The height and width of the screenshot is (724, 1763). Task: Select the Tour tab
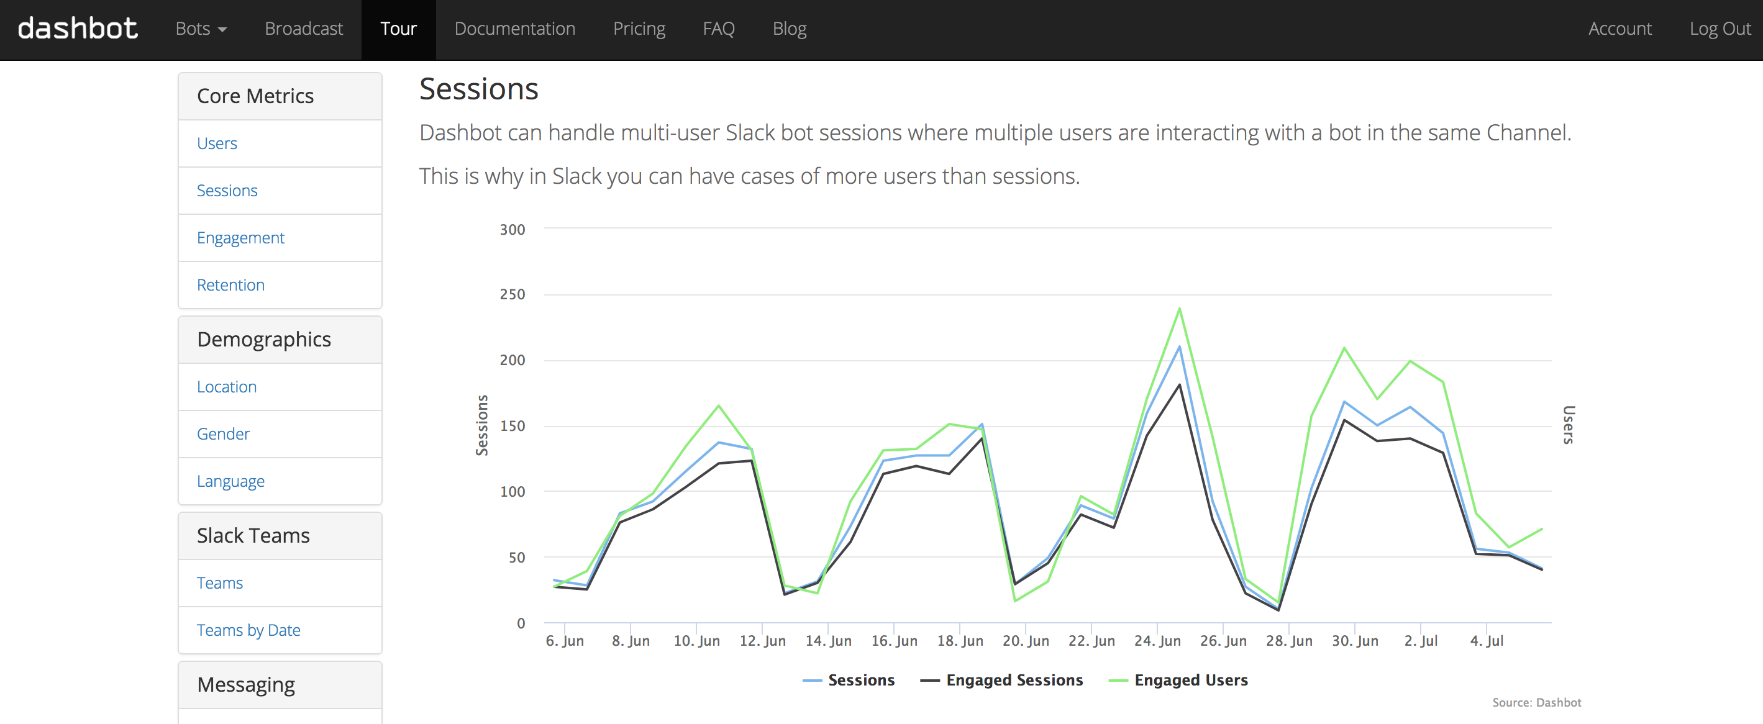tap(398, 29)
